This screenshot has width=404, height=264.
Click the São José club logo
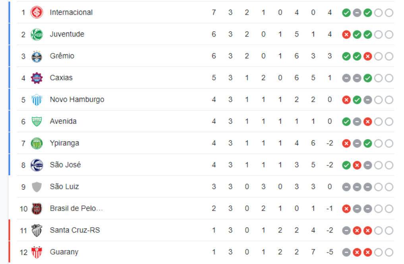click(37, 165)
